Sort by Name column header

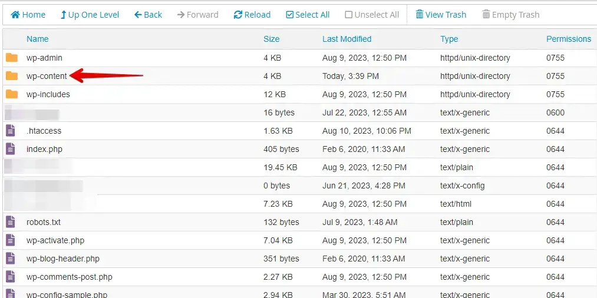(37, 39)
